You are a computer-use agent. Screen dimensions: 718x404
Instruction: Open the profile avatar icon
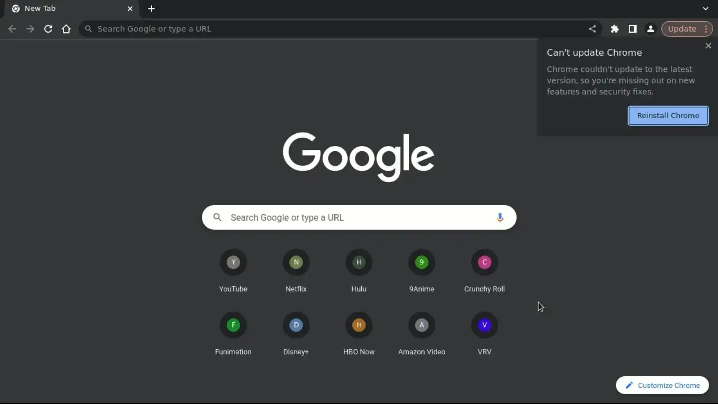pyautogui.click(x=651, y=29)
